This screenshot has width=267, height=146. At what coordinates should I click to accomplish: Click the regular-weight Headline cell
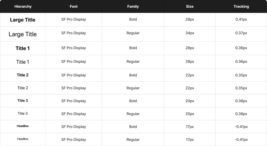[x=23, y=139]
